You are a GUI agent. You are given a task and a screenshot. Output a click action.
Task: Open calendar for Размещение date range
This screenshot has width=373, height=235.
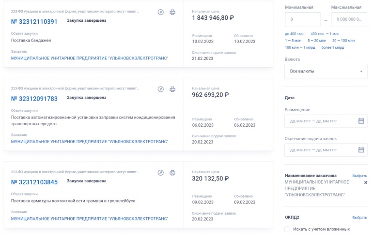tap(361, 121)
